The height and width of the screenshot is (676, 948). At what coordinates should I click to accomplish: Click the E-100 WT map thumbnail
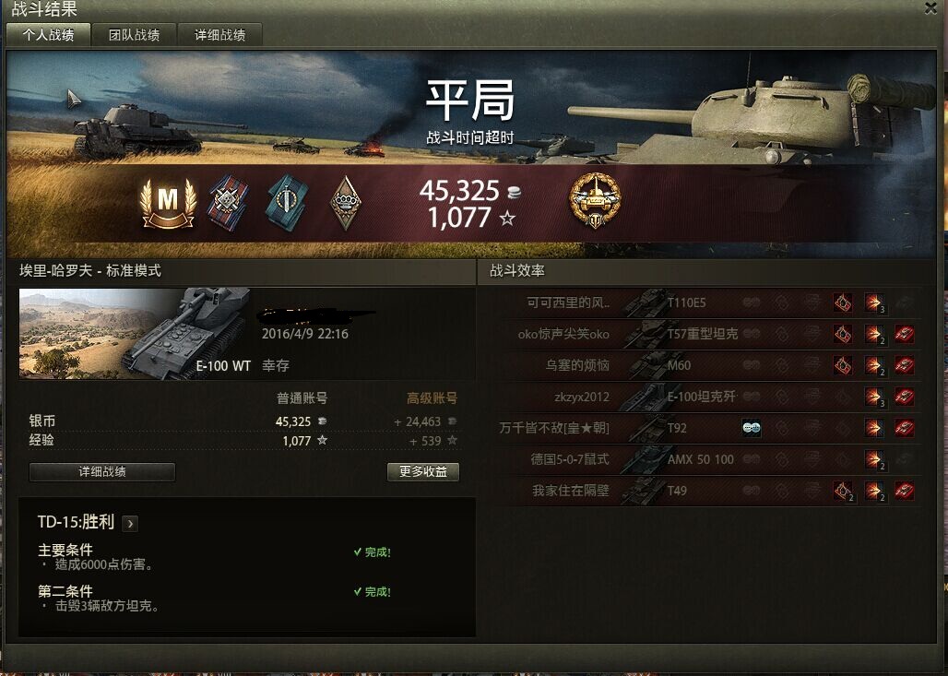[x=135, y=334]
